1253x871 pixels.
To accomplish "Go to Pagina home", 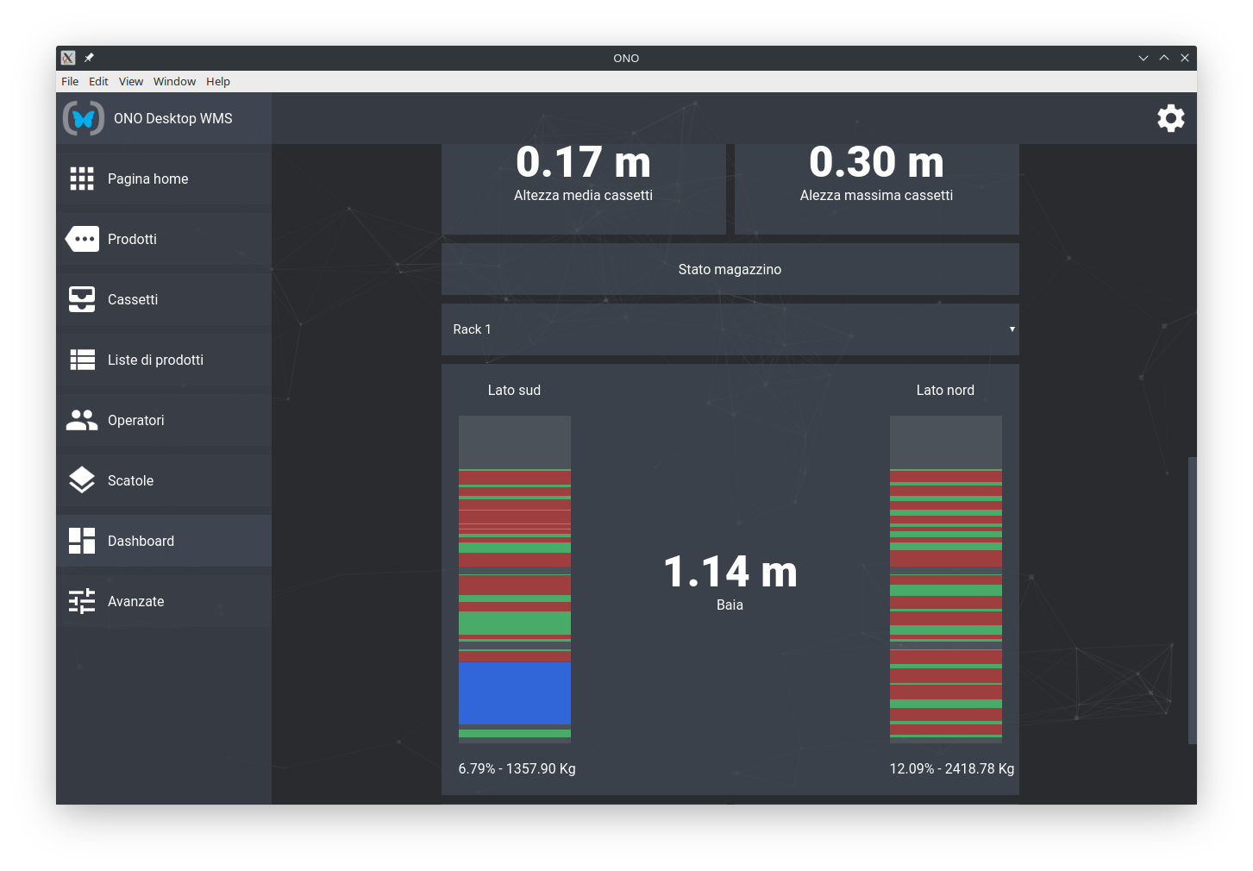I will (x=164, y=179).
